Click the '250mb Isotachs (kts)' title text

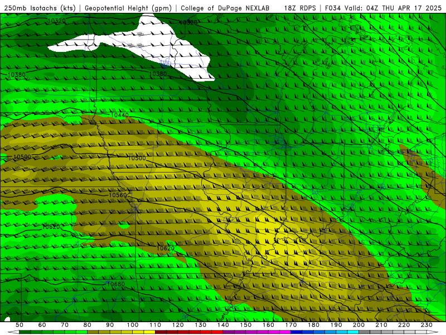pos(40,8)
